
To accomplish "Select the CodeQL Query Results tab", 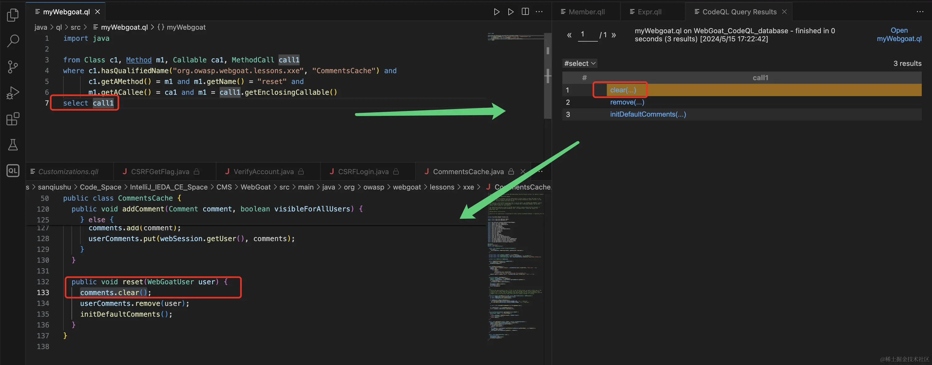I will coord(739,12).
